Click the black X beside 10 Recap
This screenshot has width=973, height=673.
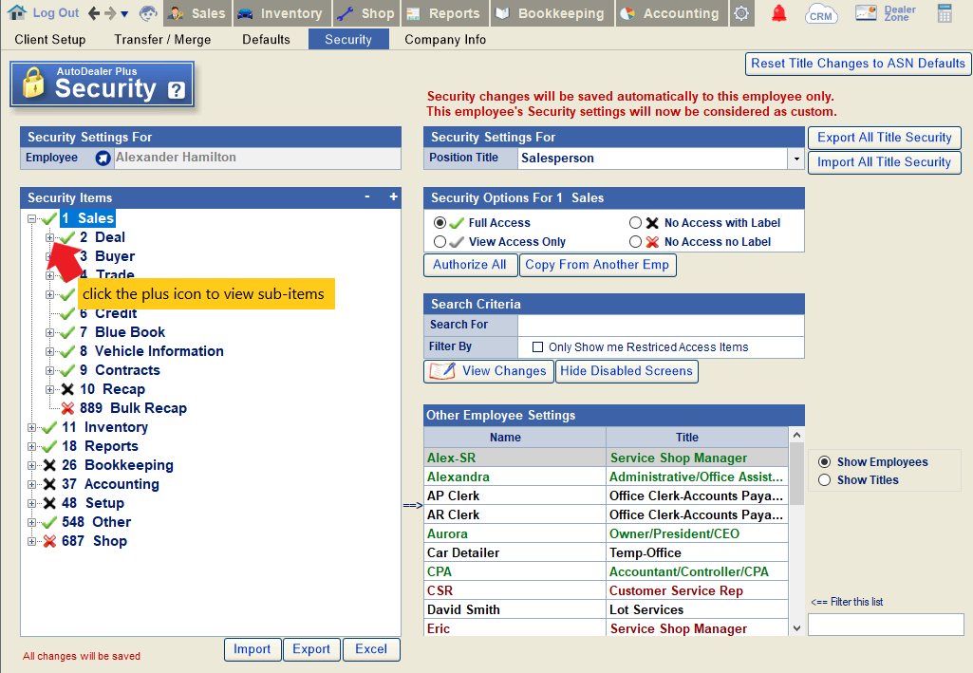click(67, 389)
